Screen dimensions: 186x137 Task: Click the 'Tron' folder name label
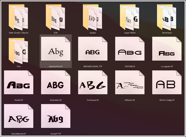point(19,66)
